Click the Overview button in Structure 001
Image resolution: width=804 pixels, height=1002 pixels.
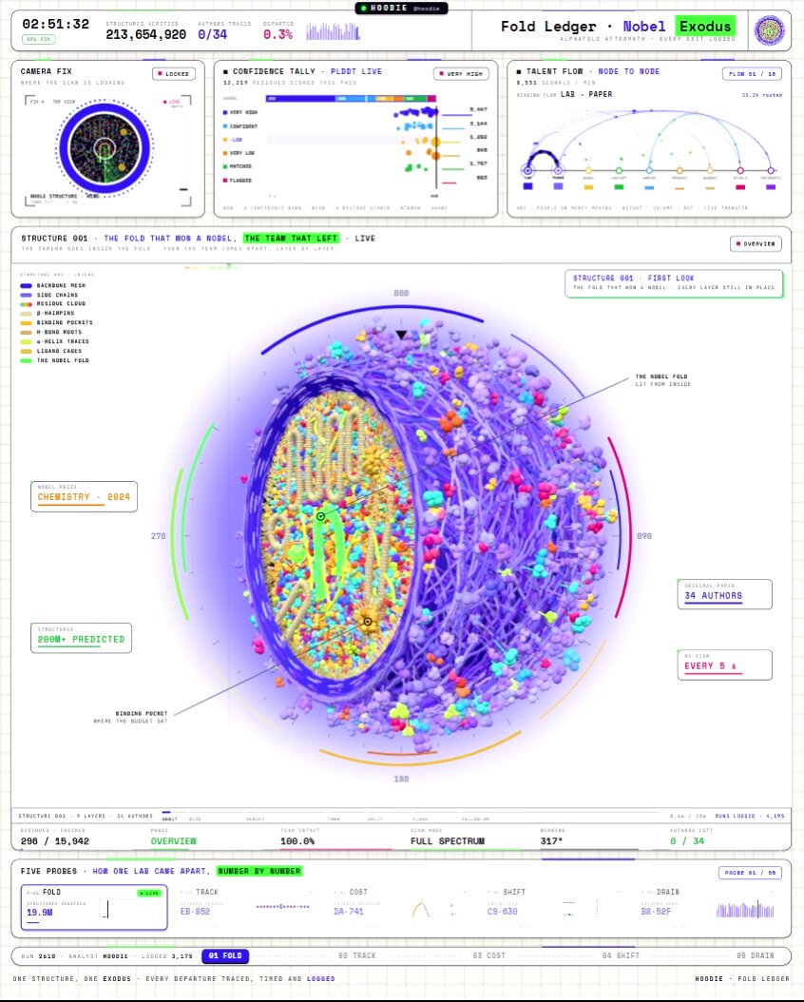point(756,244)
